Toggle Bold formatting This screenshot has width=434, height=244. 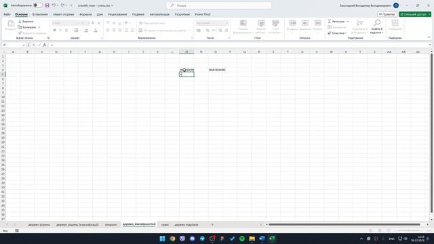54,30
